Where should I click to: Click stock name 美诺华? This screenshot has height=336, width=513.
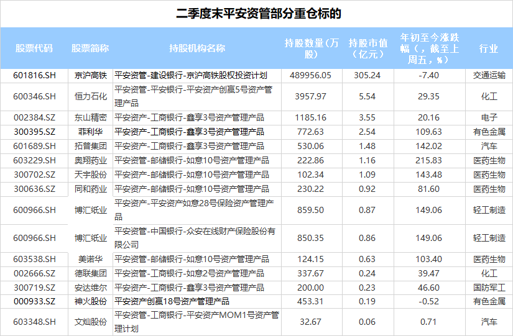91,260
